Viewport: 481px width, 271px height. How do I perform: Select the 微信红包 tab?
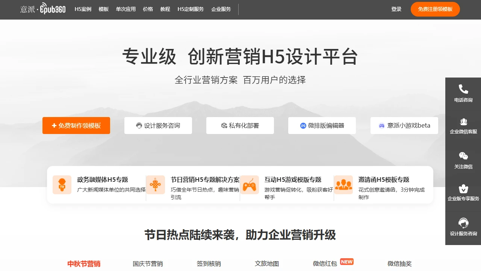click(325, 264)
